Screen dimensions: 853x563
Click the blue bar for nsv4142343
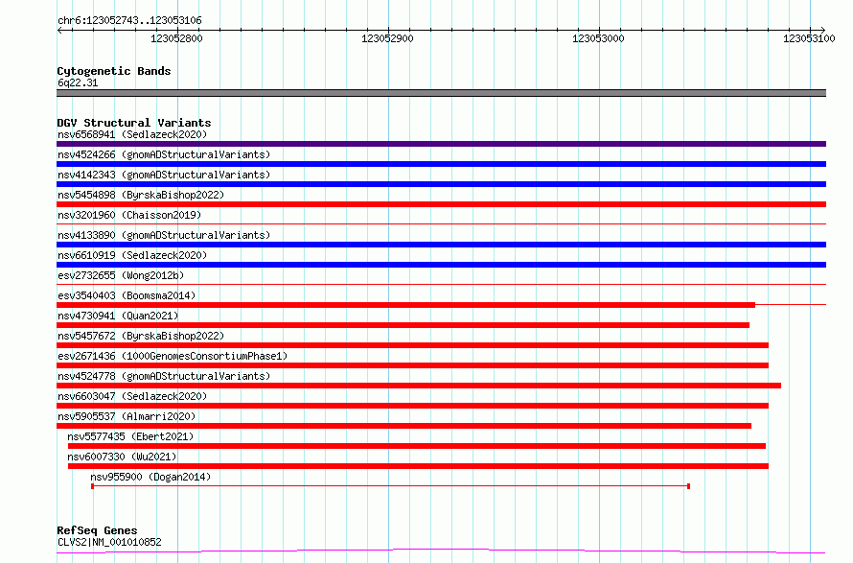point(441,184)
